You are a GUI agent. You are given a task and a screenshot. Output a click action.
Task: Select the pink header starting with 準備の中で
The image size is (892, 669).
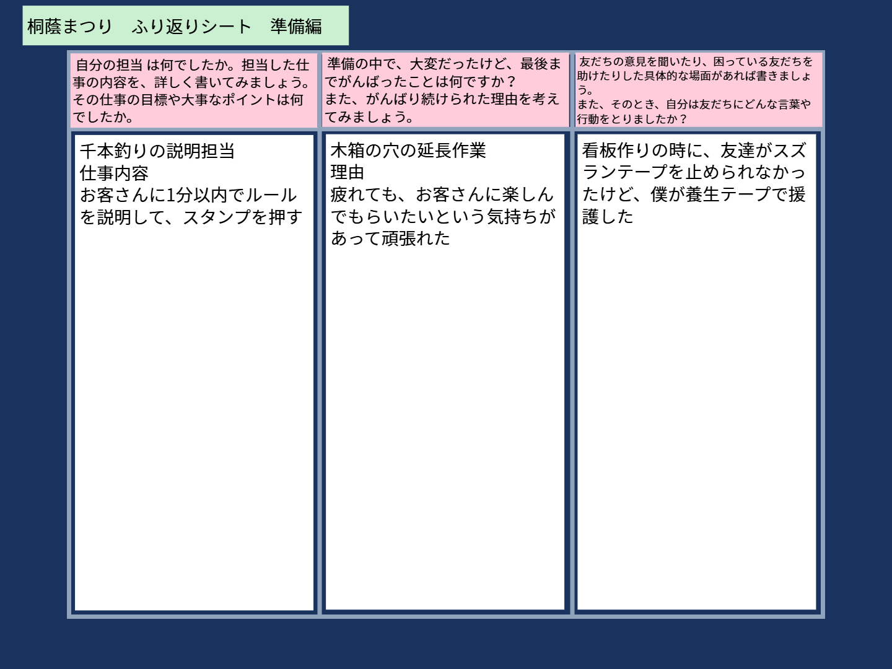(444, 90)
